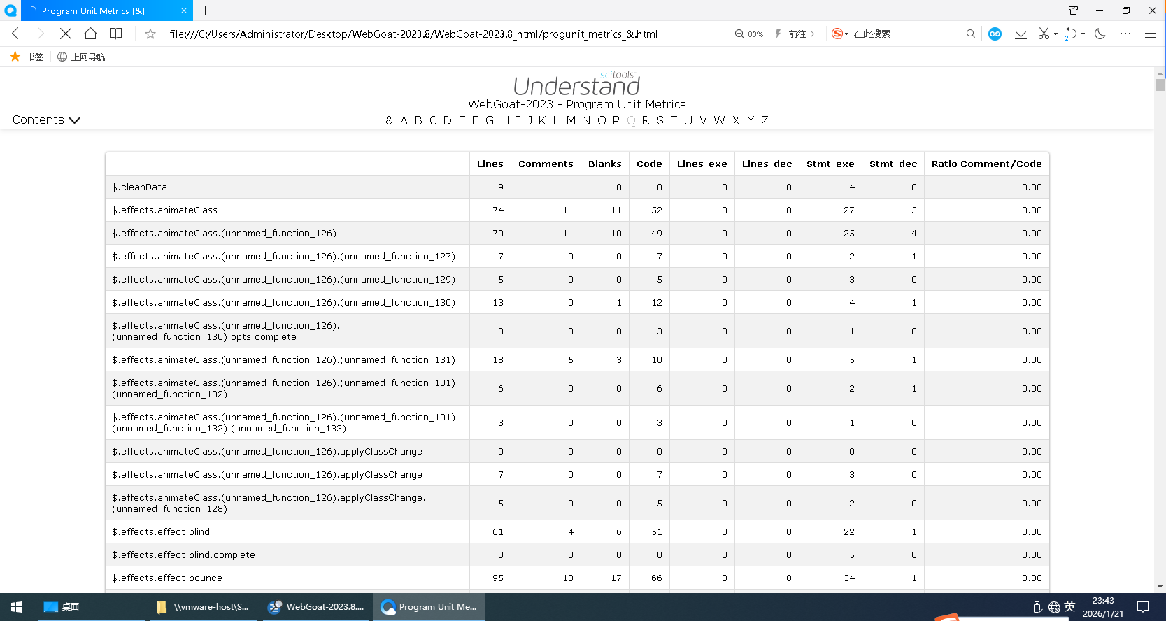Expand the Contents dropdown

point(46,120)
